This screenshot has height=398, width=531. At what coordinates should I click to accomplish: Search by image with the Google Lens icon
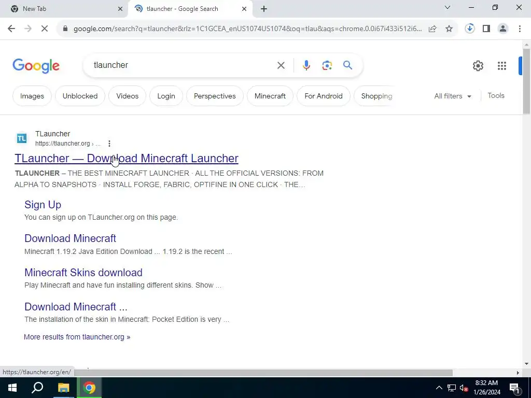(x=327, y=65)
